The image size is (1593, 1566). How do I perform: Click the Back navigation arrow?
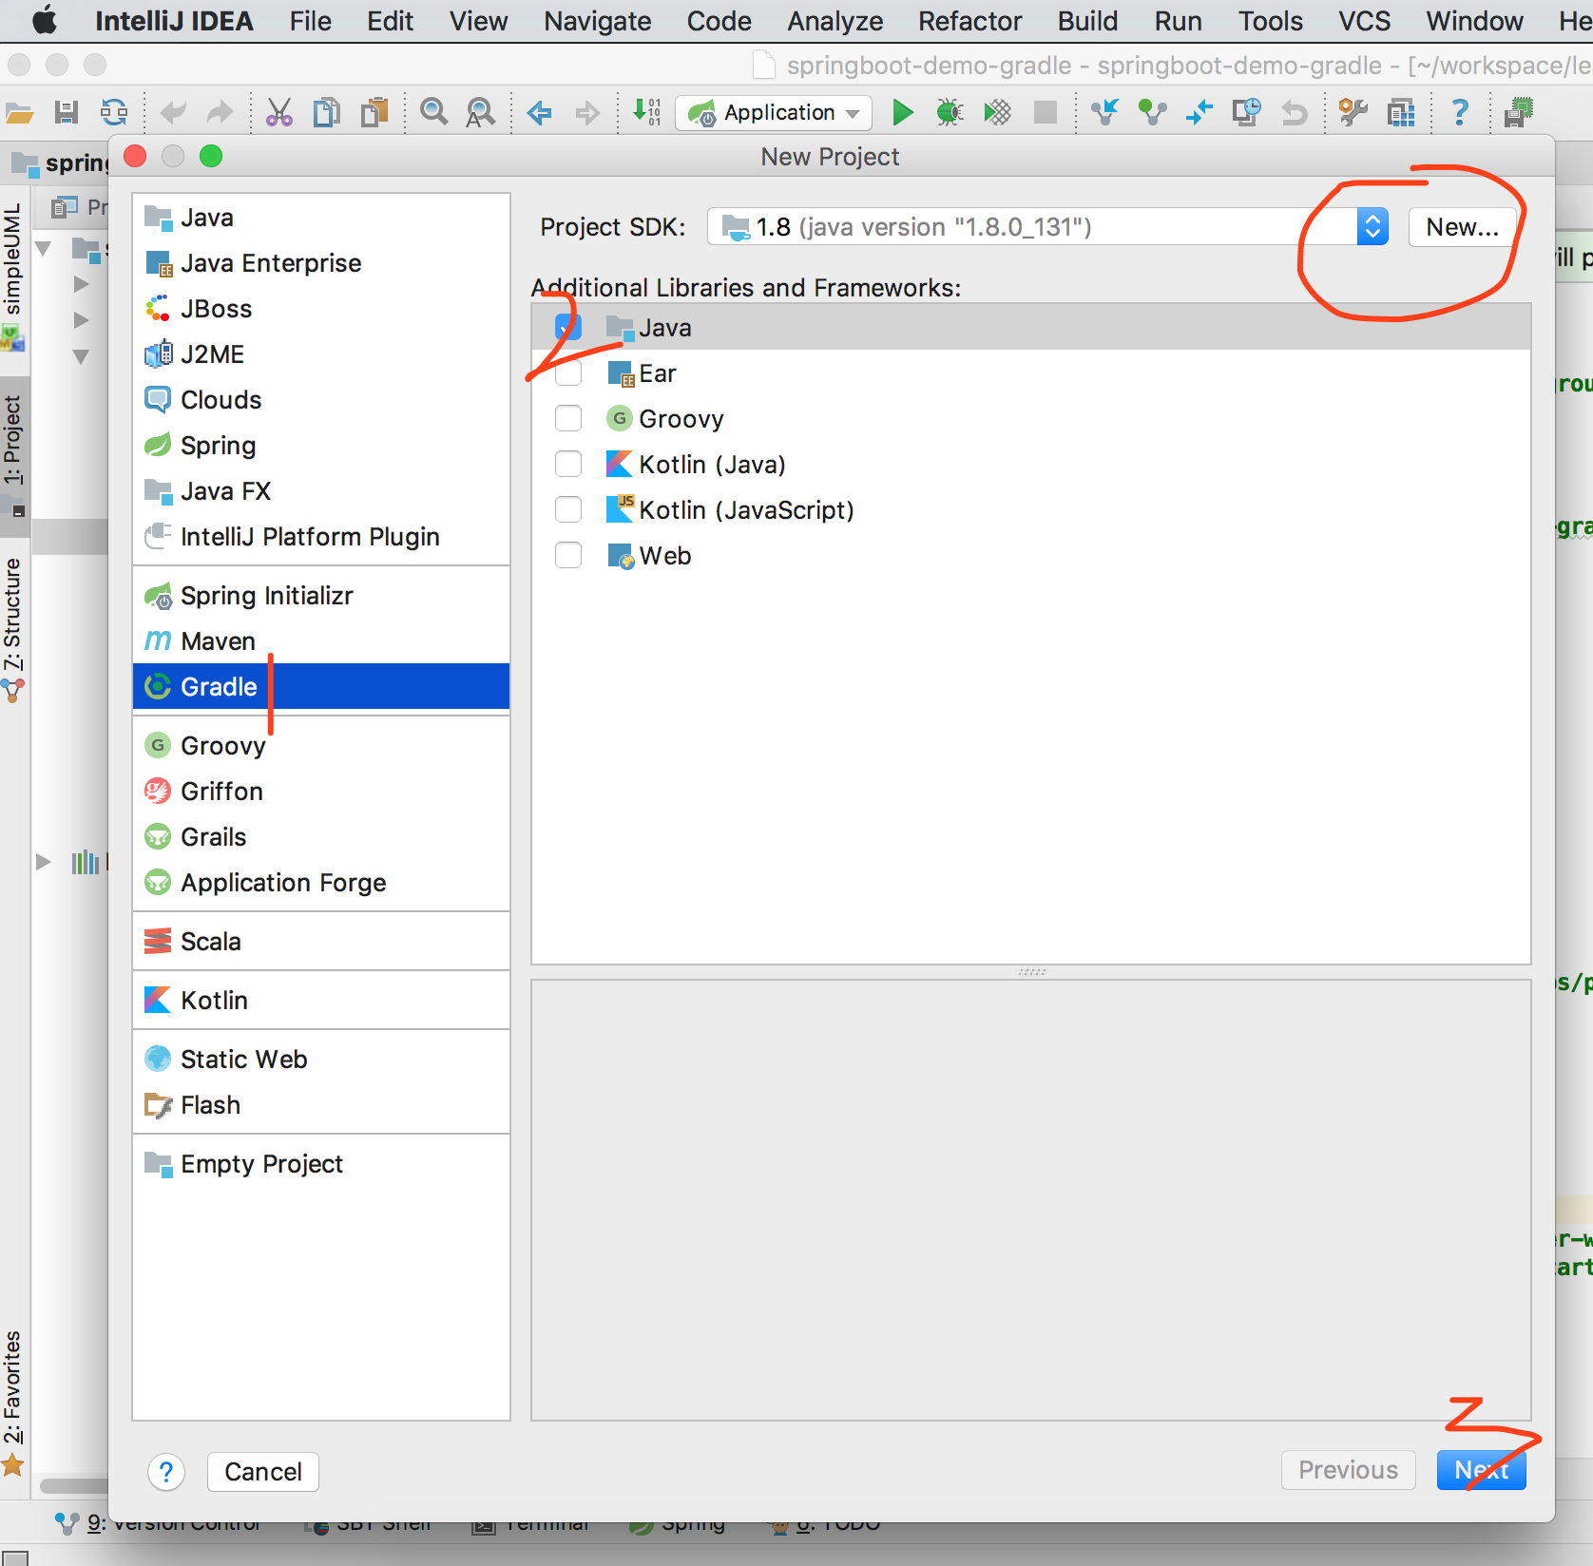pos(540,113)
